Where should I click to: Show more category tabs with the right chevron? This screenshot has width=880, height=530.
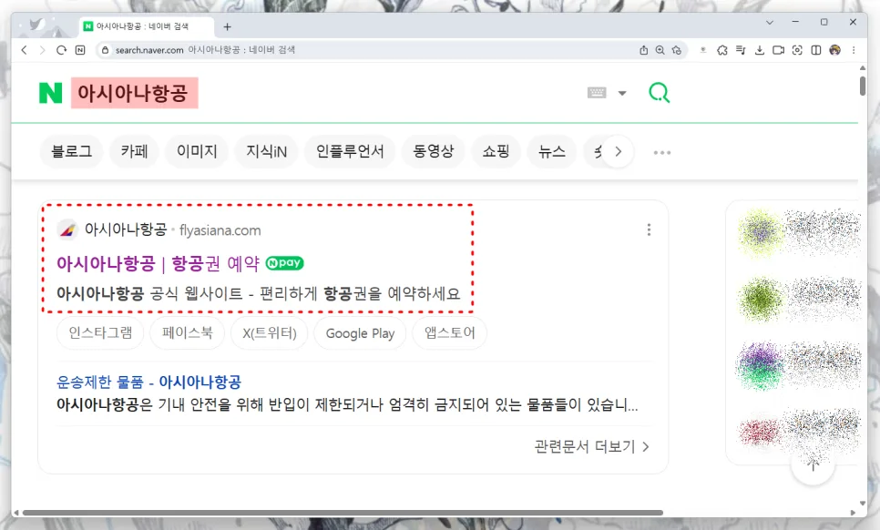(x=618, y=151)
